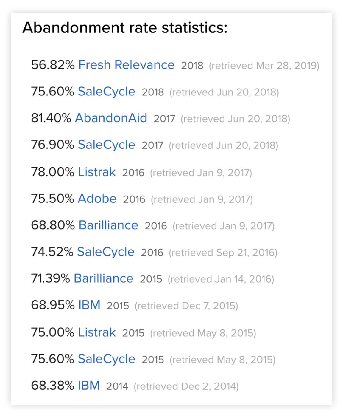Click the retrieved Dec 2, 2014 note

pos(186,386)
